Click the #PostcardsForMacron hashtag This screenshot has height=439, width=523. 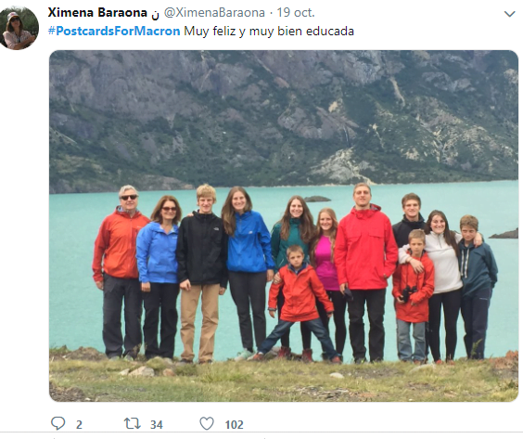(114, 31)
